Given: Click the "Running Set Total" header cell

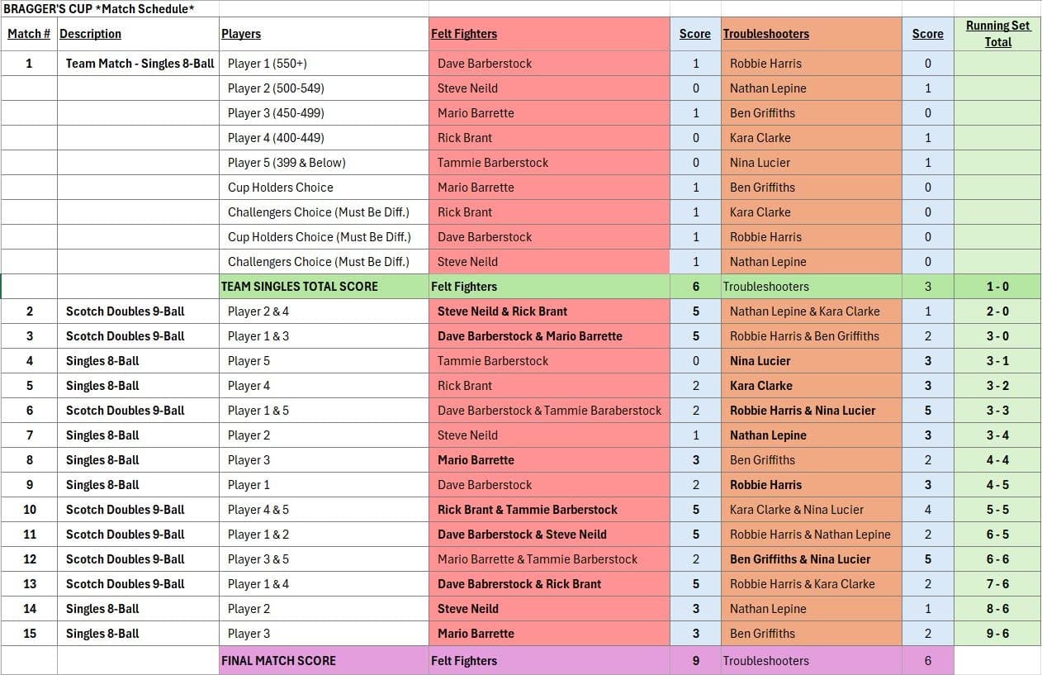Looking at the screenshot, I should click(997, 34).
